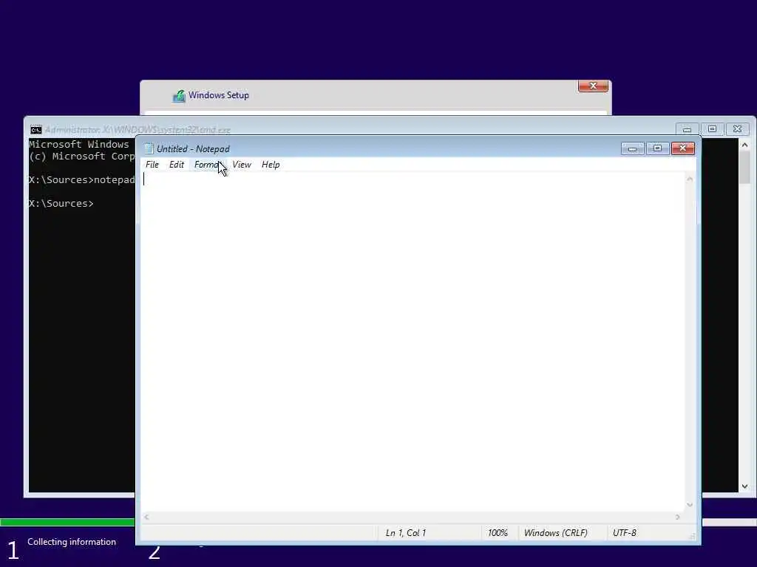This screenshot has height=567, width=757.
Task: Click the 100% zoom status entry
Action: click(x=498, y=533)
